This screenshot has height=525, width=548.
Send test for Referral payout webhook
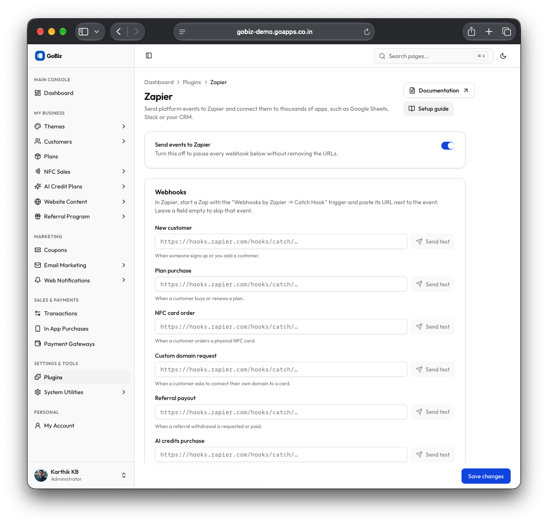point(433,412)
